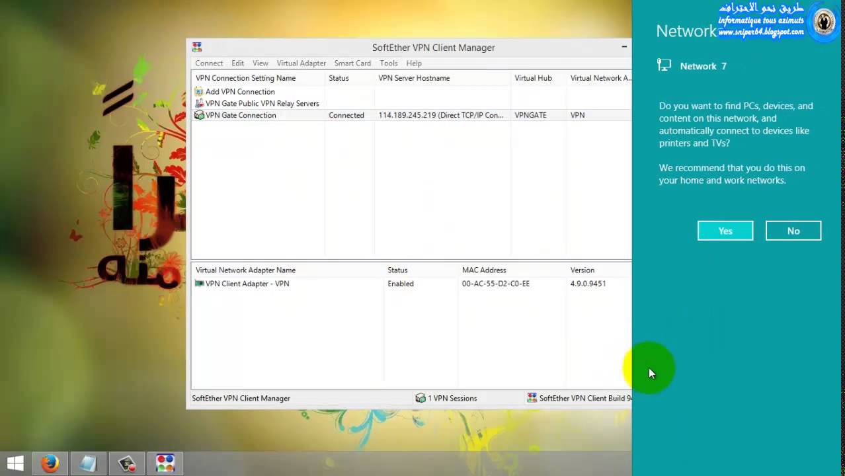
Task: Click the Add VPN Connection icon
Action: [199, 91]
